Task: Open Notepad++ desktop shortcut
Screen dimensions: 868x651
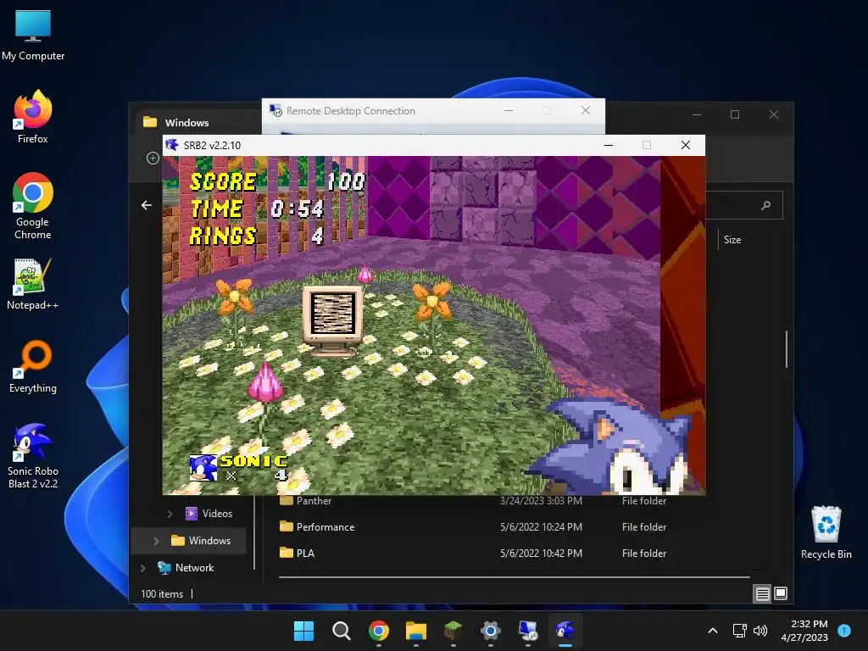Action: point(33,284)
